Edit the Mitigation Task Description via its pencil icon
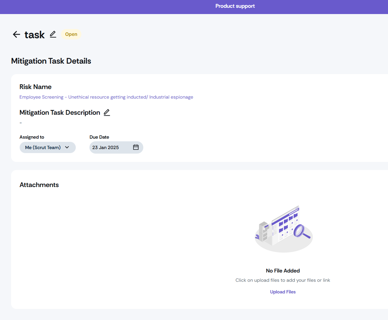 click(x=107, y=113)
